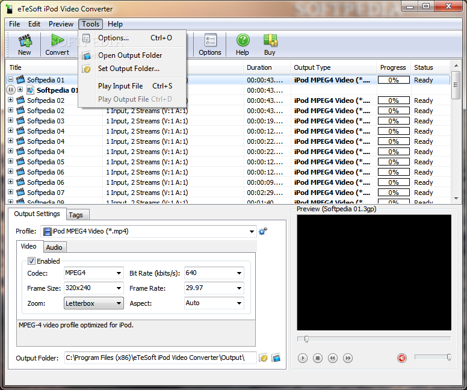The width and height of the screenshot is (467, 390).
Task: Select the Softpedia 05 row title
Action: [46, 162]
